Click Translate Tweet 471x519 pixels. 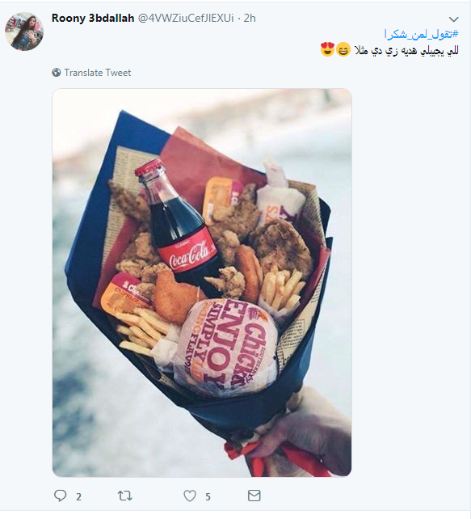click(x=98, y=73)
